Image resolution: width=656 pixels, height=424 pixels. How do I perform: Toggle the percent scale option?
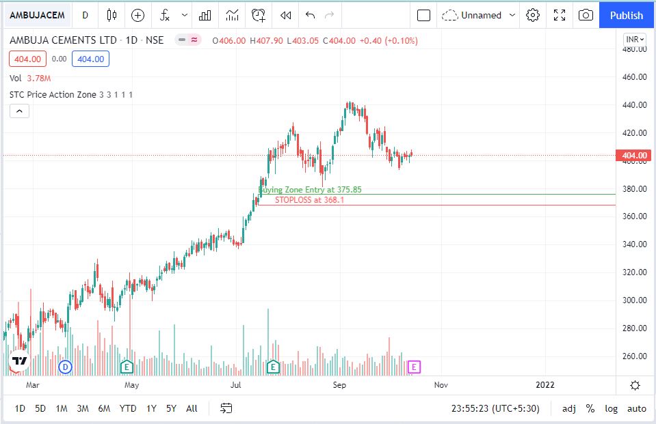[590, 408]
